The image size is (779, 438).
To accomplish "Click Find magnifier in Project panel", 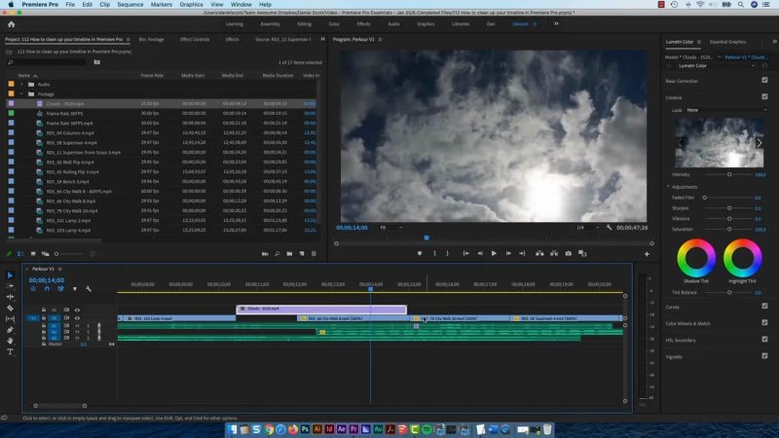I will (x=278, y=254).
